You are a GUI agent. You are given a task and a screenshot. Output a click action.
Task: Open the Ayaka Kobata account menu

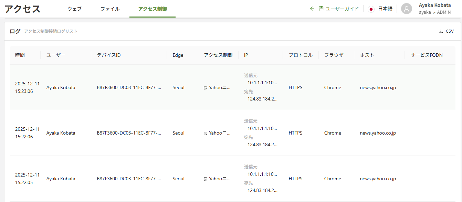tap(434, 6)
